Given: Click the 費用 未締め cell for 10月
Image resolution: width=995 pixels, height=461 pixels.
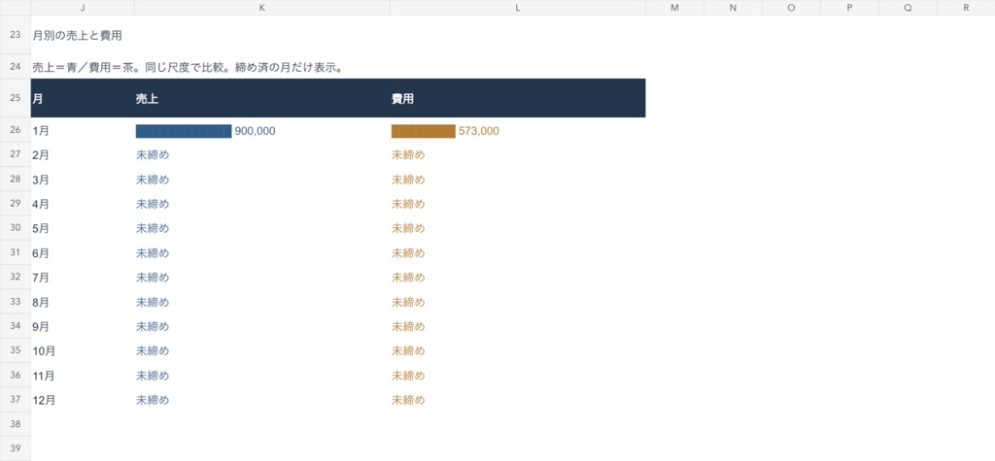Looking at the screenshot, I should coord(518,350).
